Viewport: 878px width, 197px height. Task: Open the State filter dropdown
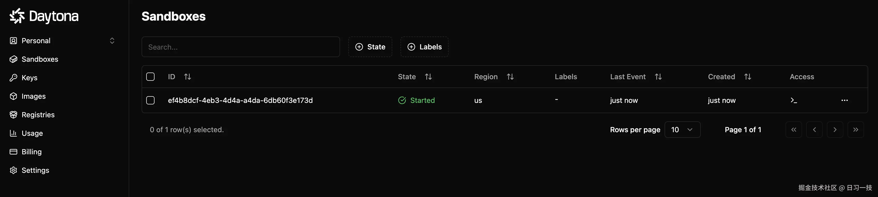370,47
